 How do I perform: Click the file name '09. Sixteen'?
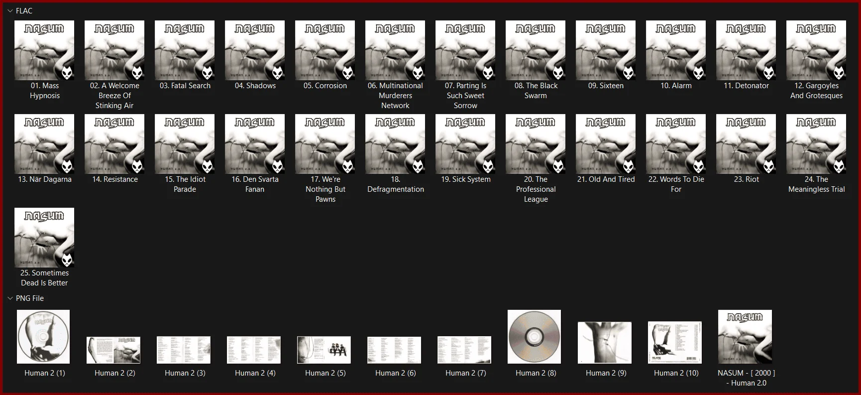[x=606, y=86]
